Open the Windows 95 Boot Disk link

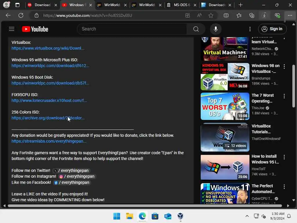(50, 83)
